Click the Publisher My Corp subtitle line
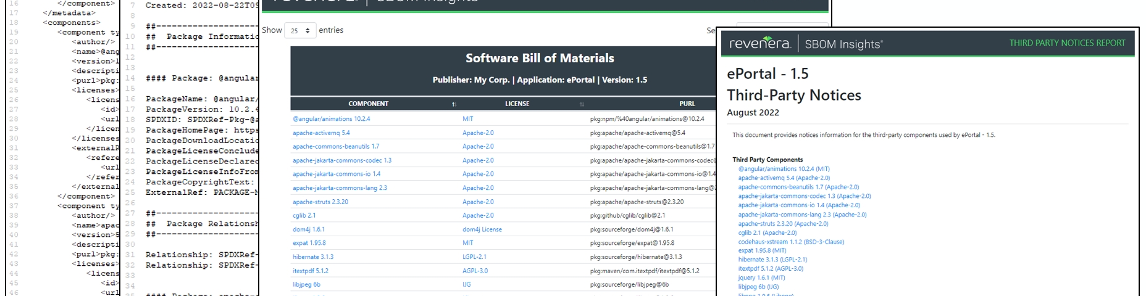This screenshot has height=296, width=1146. pyautogui.click(x=540, y=80)
